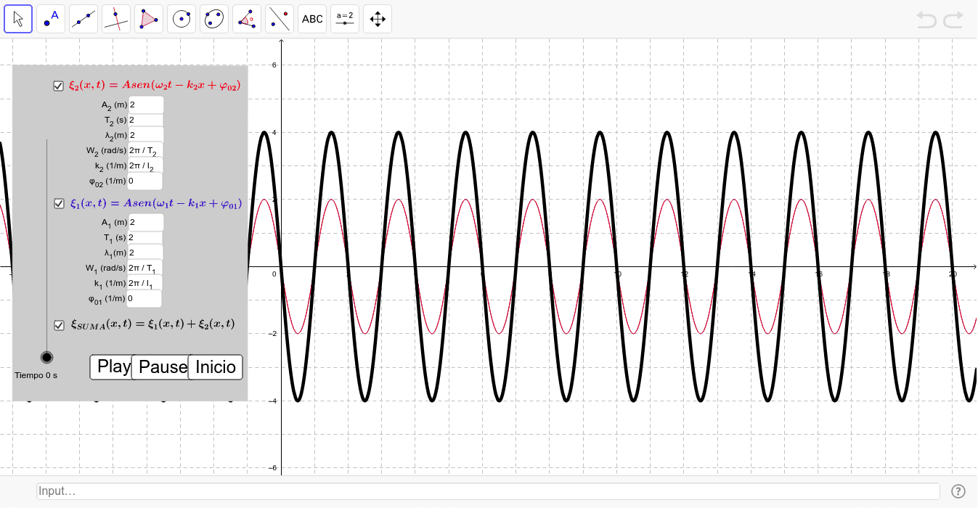The image size is (978, 508).
Task: Click the blue ξ1(x,t) formula text
Action: (155, 204)
